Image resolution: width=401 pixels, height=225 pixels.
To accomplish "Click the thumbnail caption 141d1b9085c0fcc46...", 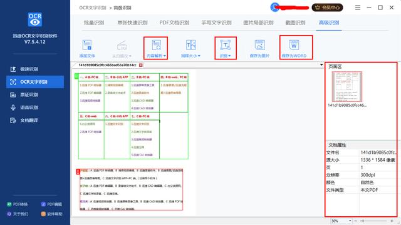I will click(347, 105).
